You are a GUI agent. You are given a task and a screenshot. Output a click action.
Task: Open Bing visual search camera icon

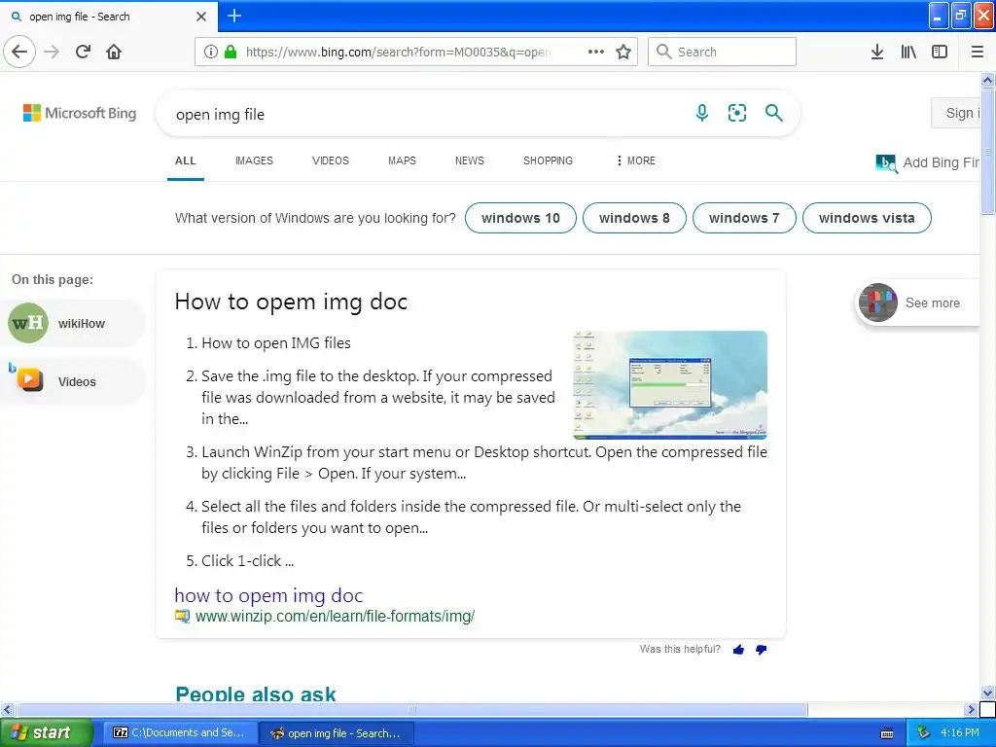(737, 113)
